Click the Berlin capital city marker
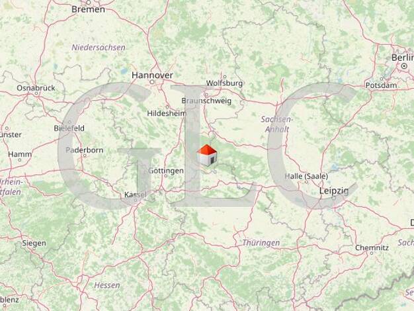 click(404, 66)
